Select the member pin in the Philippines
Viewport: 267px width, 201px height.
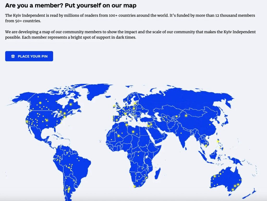pos(218,141)
